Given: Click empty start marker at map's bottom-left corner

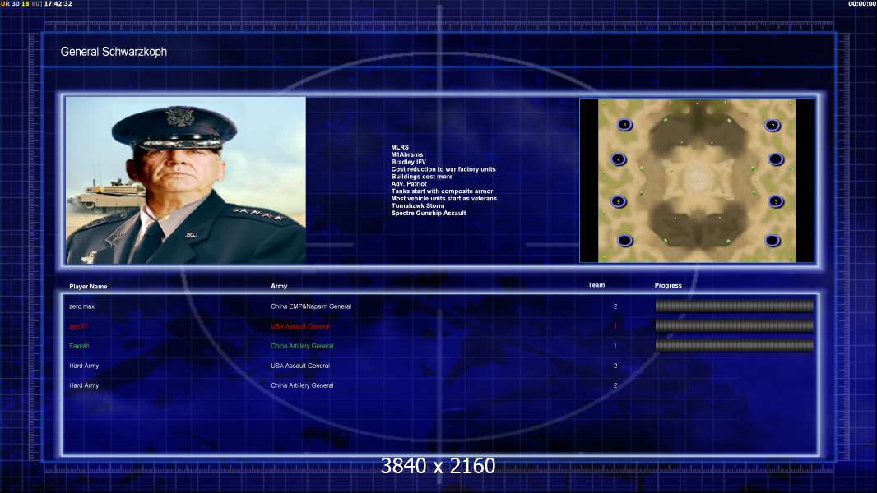Looking at the screenshot, I should pos(624,241).
